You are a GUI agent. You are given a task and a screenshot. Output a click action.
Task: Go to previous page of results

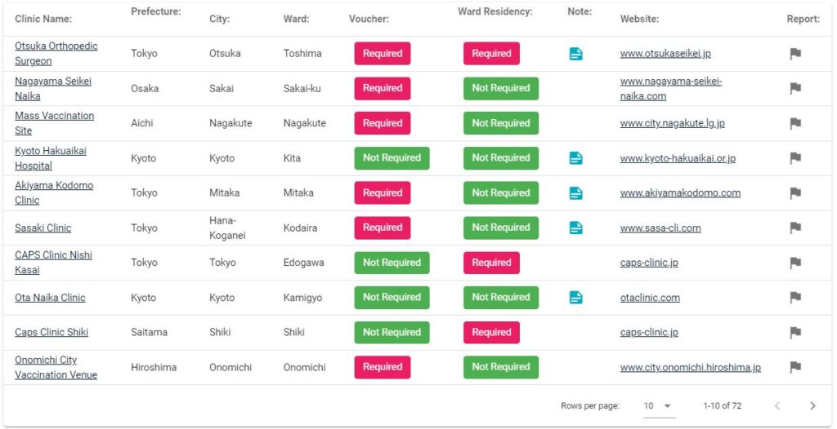coord(777,406)
